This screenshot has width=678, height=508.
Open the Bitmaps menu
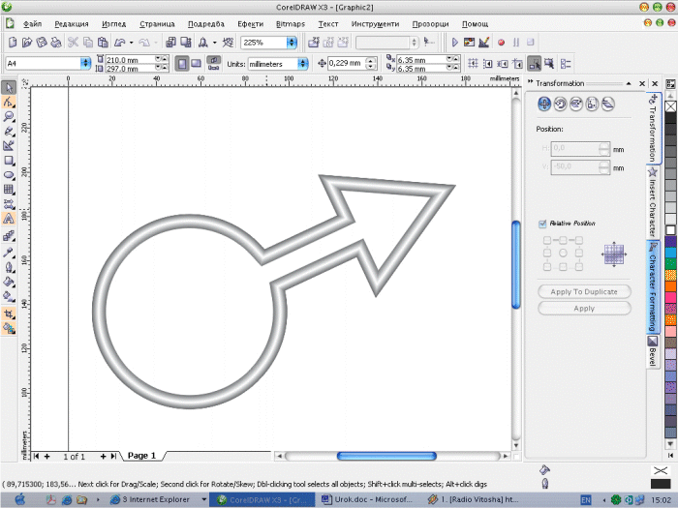point(291,24)
